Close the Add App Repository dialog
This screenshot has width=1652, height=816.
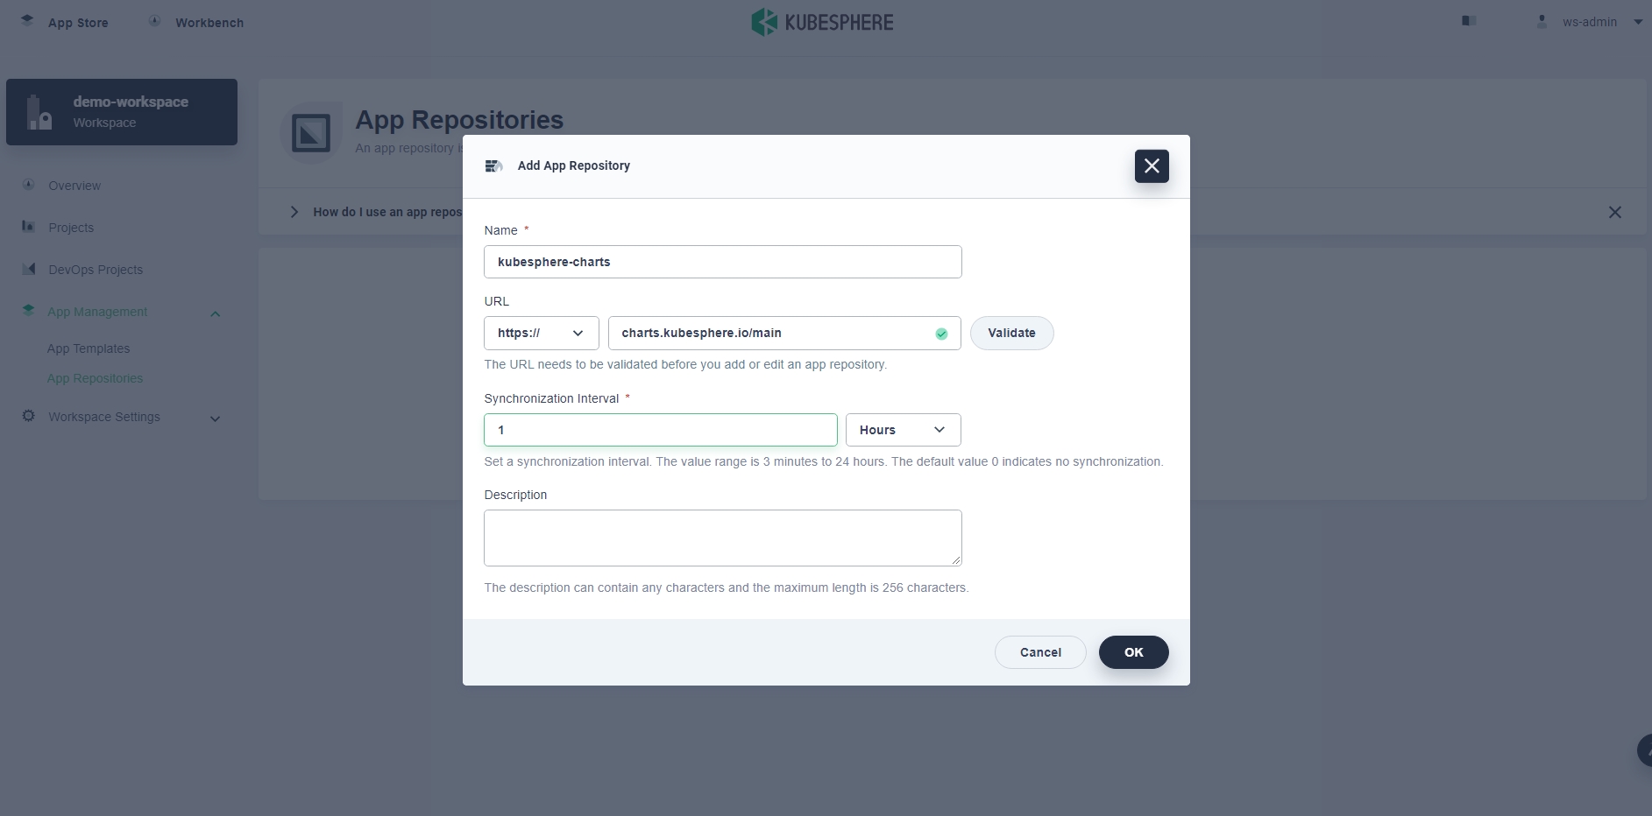1151,165
